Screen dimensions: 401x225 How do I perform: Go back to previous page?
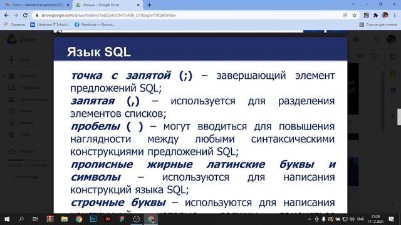tap(6, 15)
